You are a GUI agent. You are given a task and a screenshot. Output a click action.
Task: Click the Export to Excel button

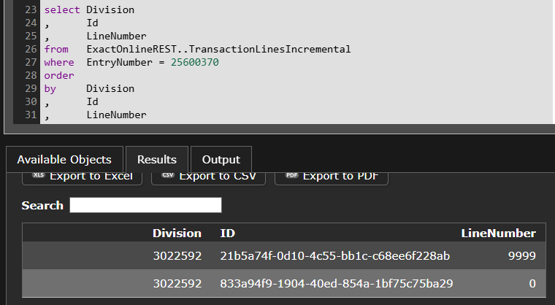pyautogui.click(x=83, y=177)
